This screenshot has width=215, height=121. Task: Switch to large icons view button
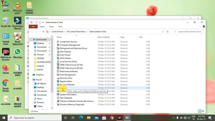(x=203, y=111)
